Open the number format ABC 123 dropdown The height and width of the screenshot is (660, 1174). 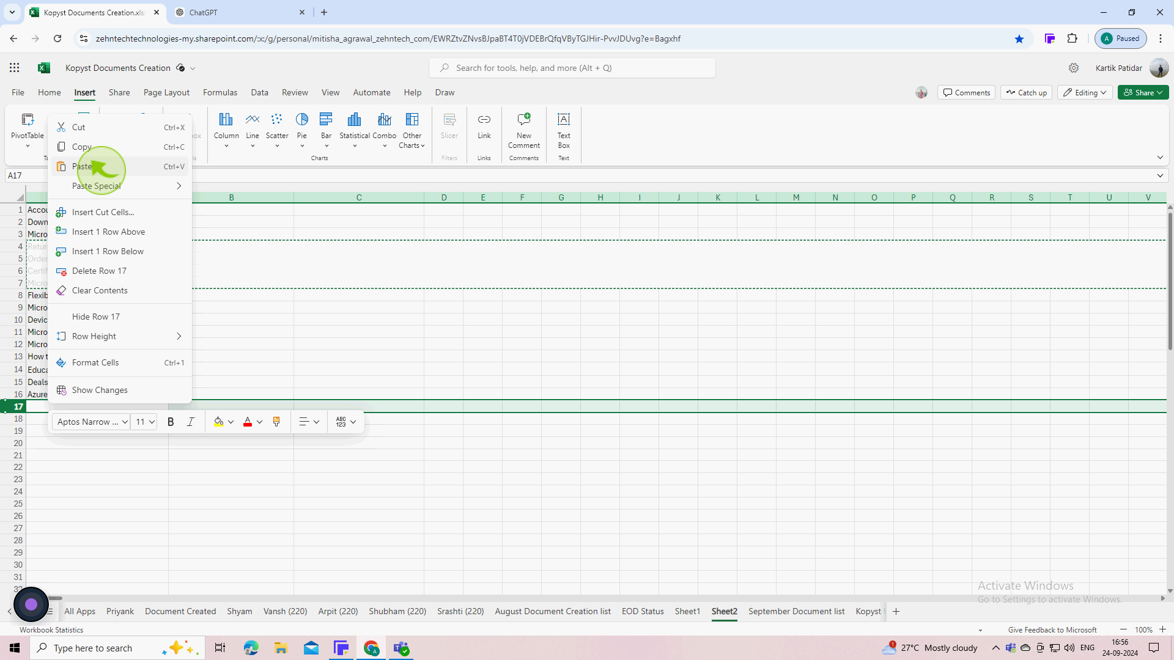(x=346, y=422)
